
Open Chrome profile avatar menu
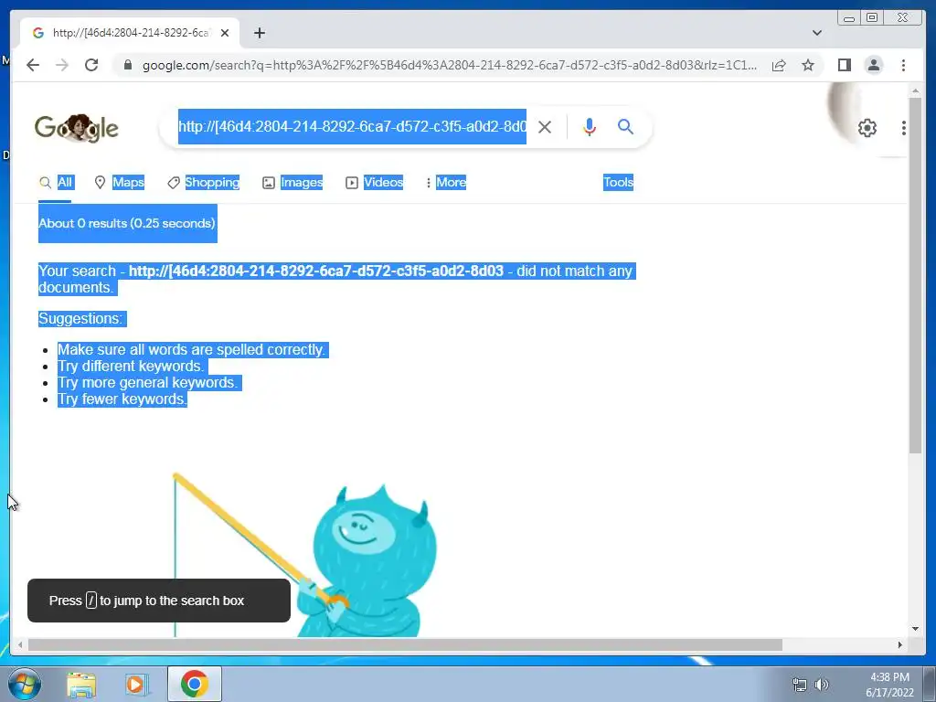click(x=873, y=65)
